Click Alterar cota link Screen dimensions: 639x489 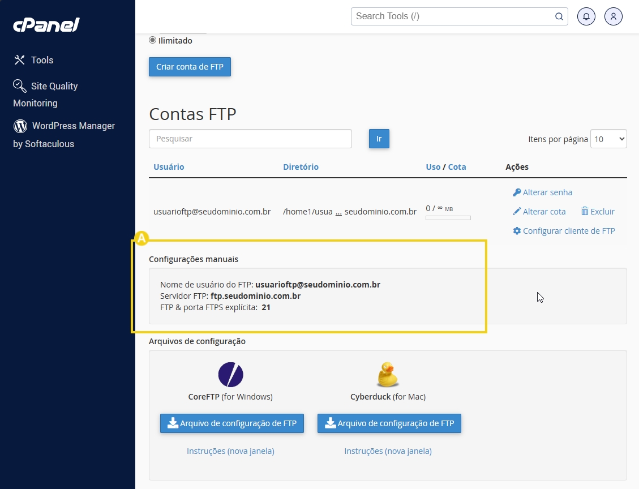pyautogui.click(x=544, y=212)
